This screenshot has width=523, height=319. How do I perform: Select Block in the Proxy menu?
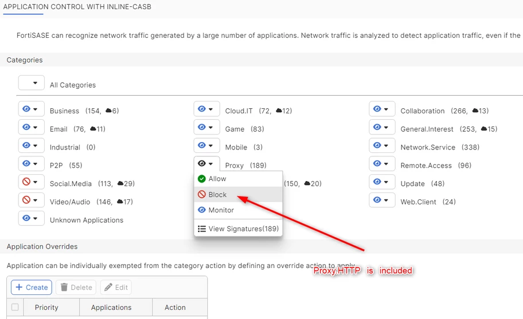238,195
